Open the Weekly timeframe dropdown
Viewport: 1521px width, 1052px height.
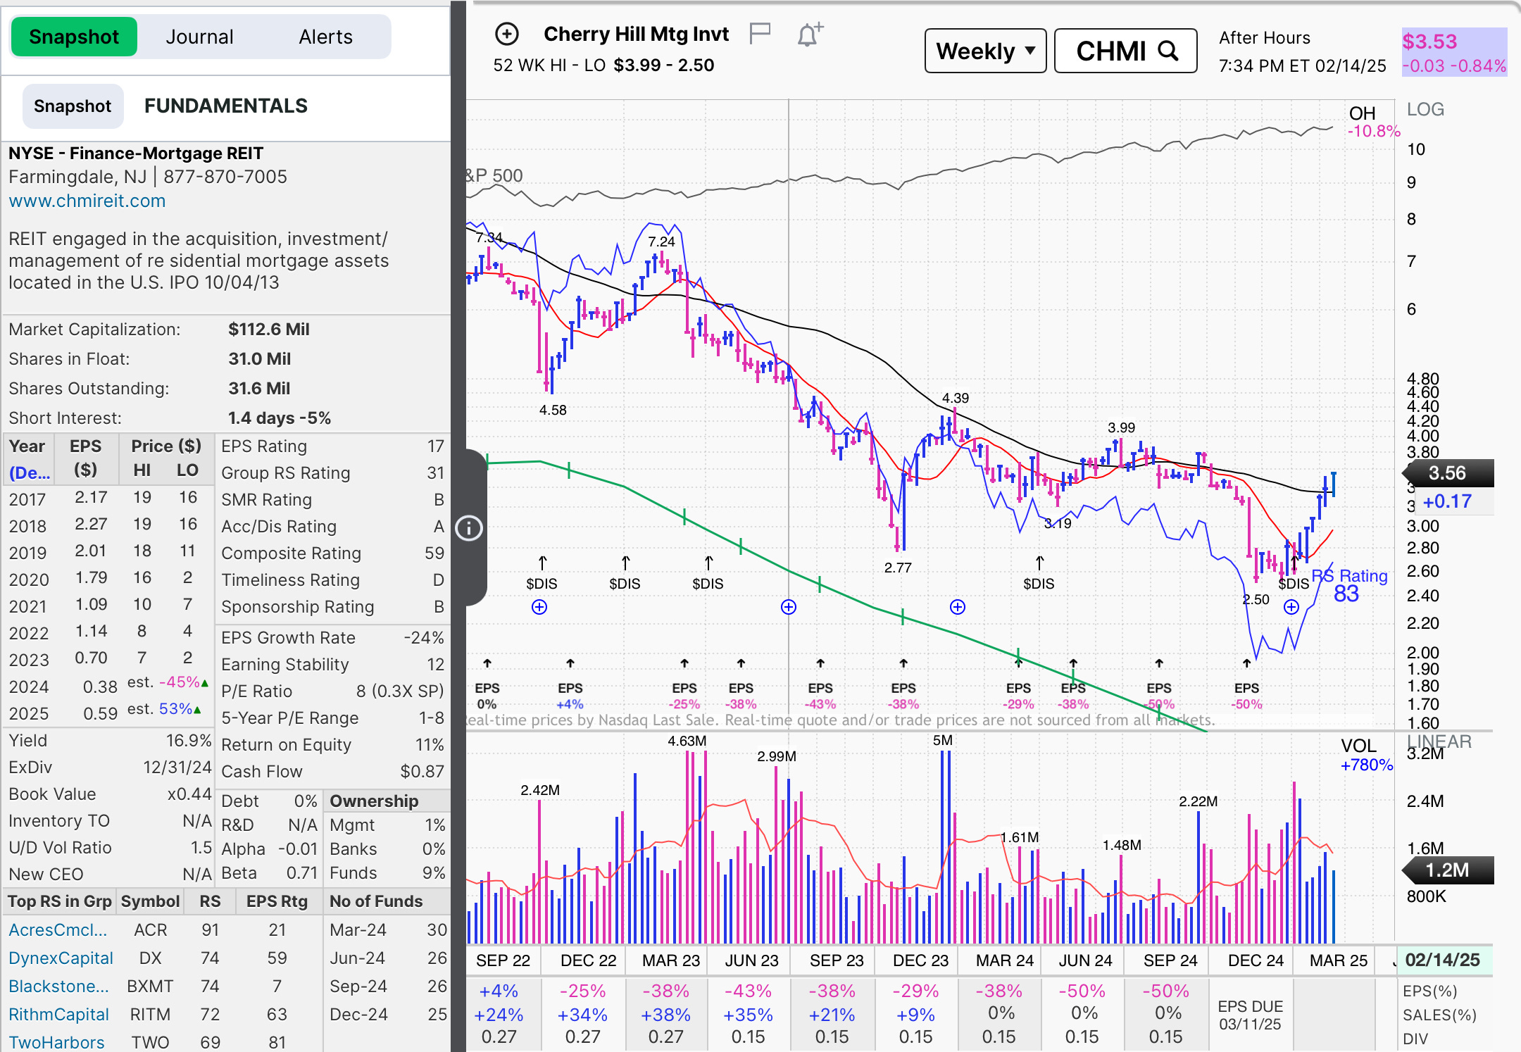tap(984, 51)
